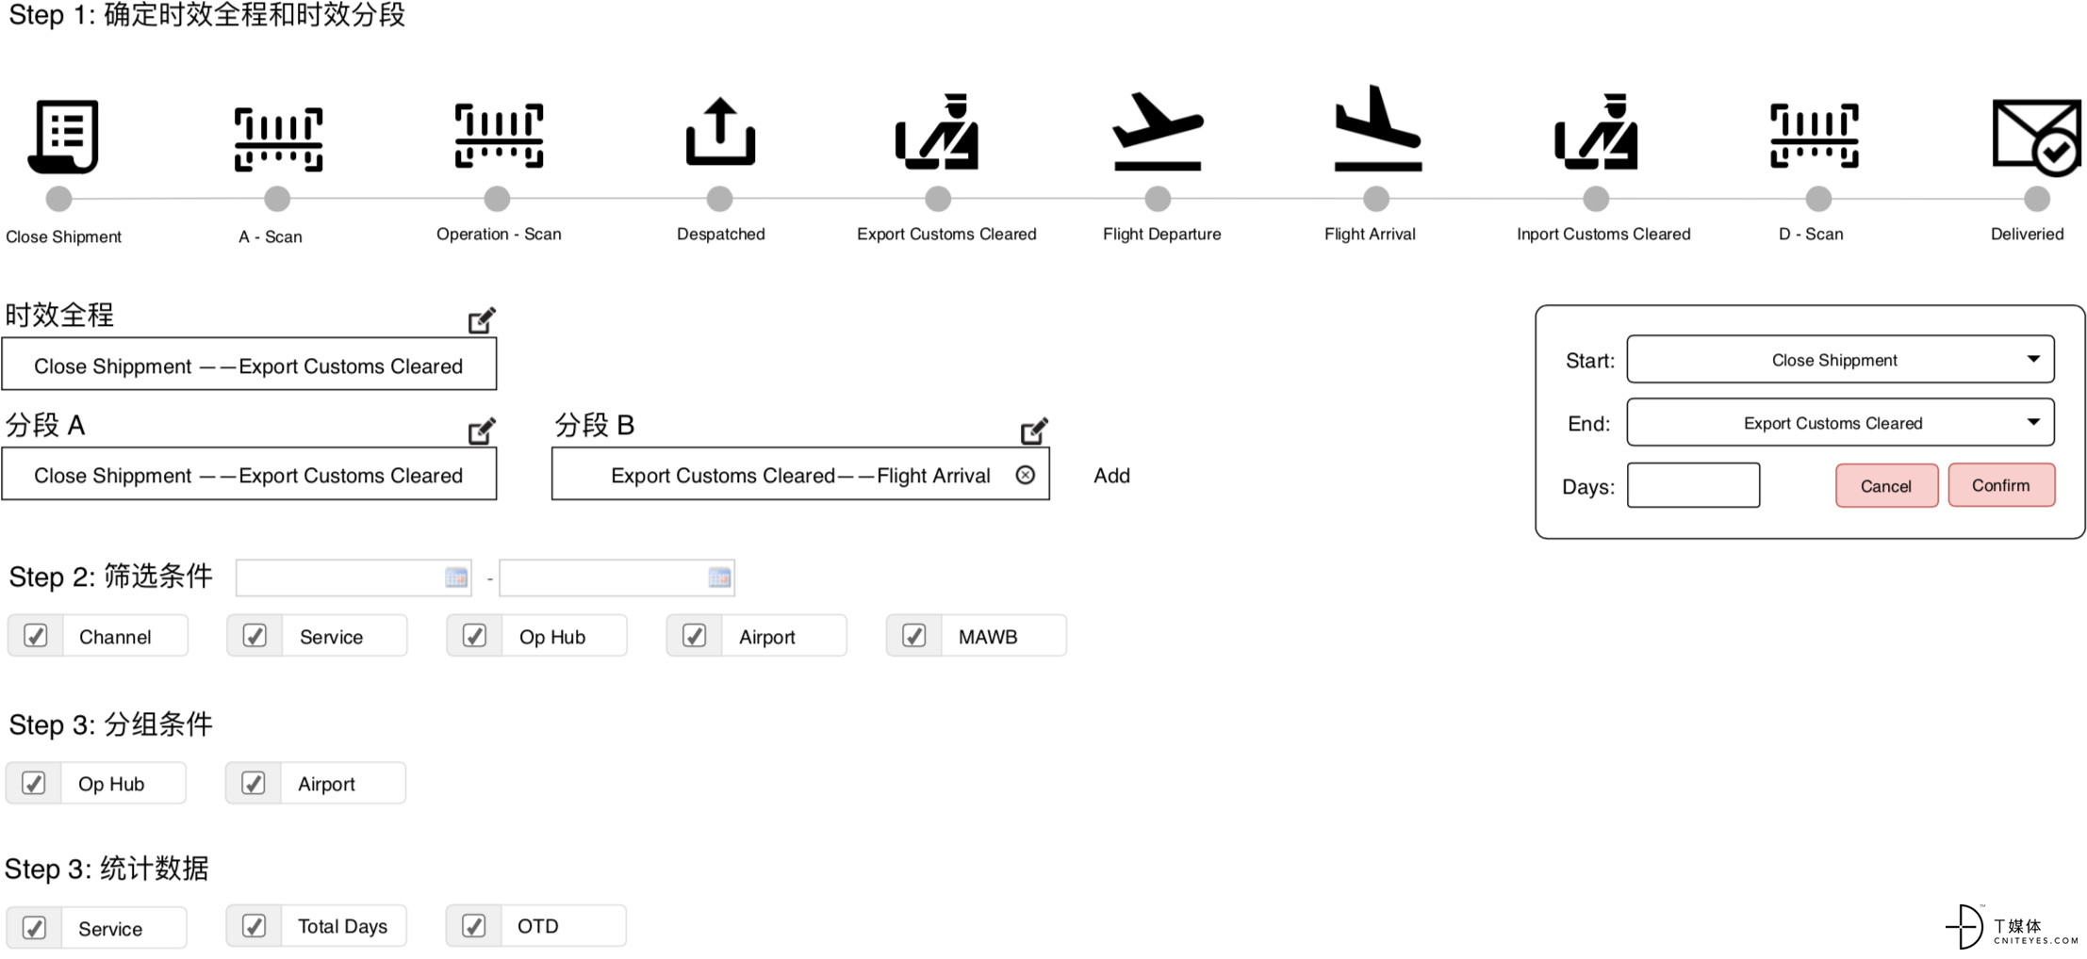The width and height of the screenshot is (2087, 959).
Task: Toggle the Channel filter checkbox
Action: 36,636
